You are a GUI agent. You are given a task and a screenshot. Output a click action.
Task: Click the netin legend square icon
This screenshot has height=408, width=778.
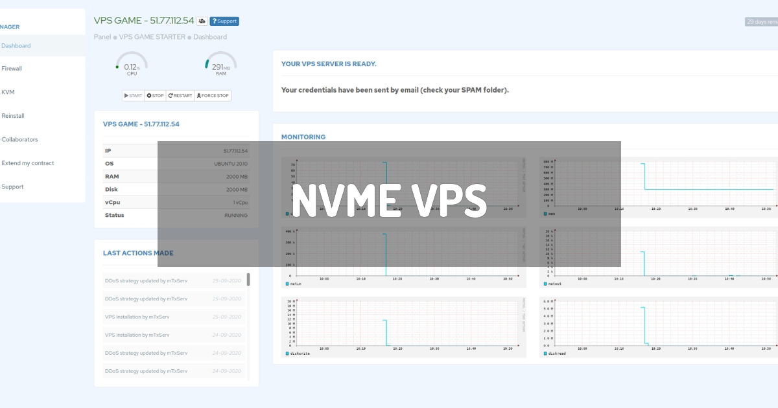pos(286,283)
